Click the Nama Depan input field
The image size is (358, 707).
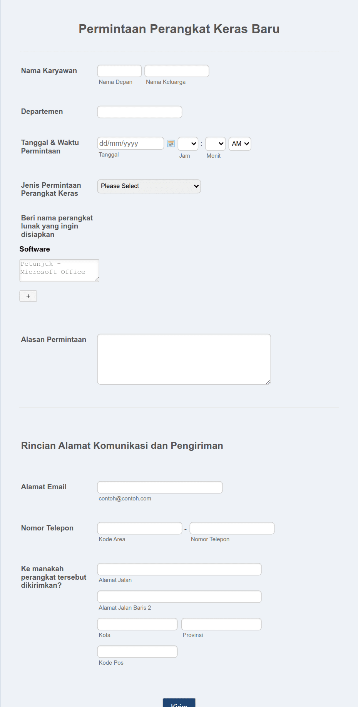click(119, 71)
